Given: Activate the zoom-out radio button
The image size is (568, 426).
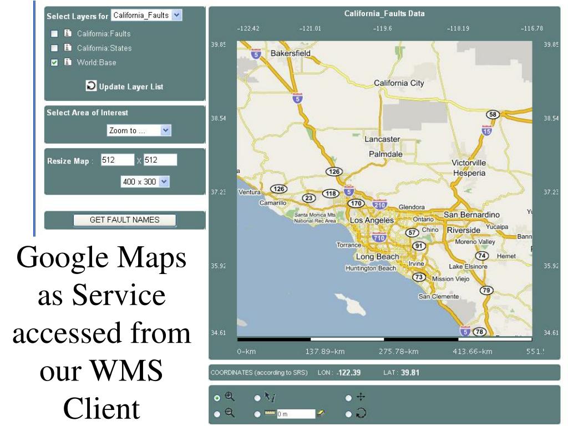Looking at the screenshot, I should (x=217, y=414).
